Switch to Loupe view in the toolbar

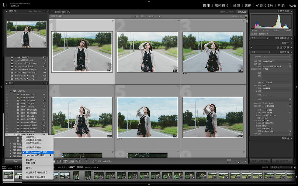pos(59,161)
